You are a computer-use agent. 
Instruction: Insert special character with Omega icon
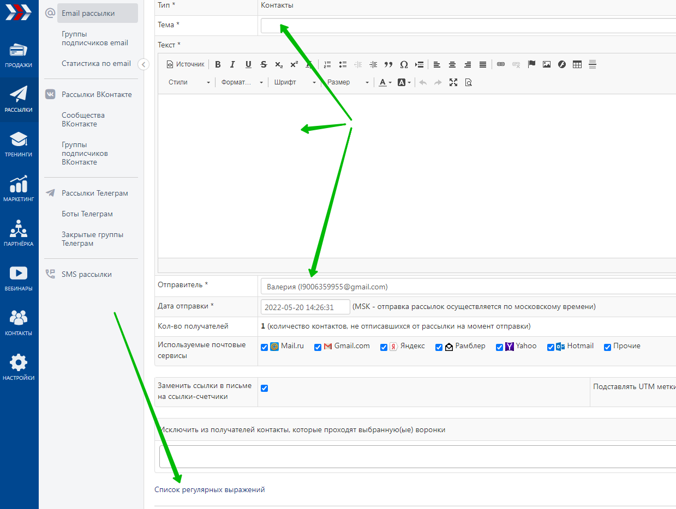coord(404,64)
